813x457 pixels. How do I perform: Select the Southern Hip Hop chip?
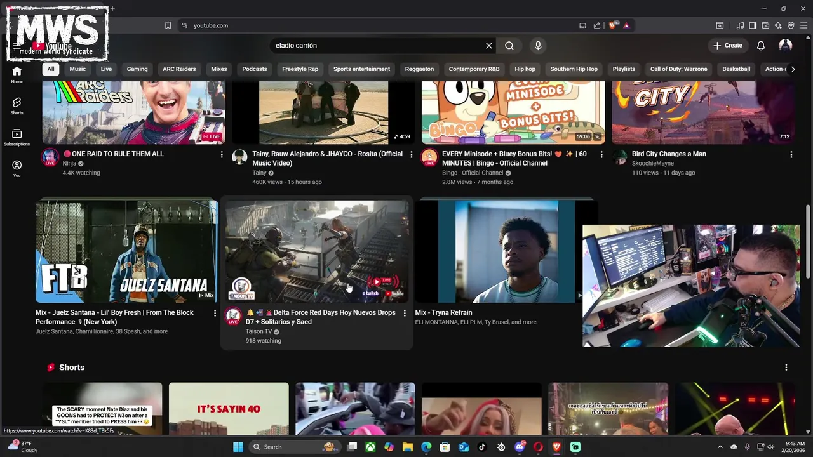coord(574,69)
